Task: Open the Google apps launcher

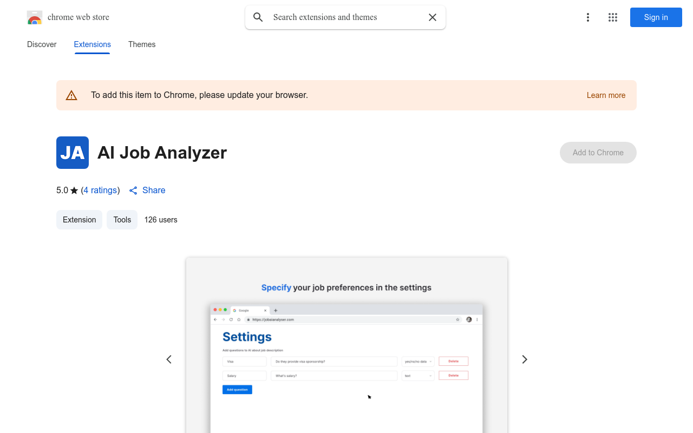Action: point(613,17)
